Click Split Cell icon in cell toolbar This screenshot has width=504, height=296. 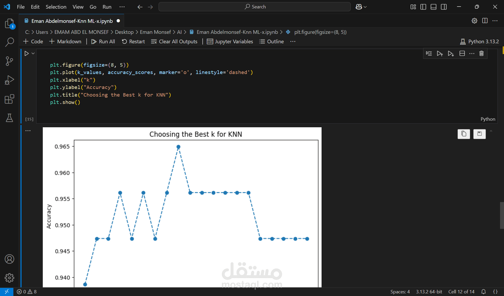(462, 54)
